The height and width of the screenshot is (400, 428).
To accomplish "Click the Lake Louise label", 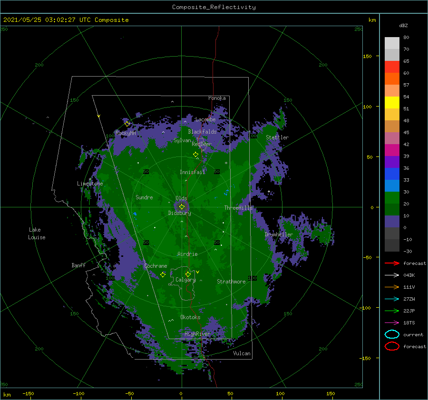I will [x=37, y=234].
